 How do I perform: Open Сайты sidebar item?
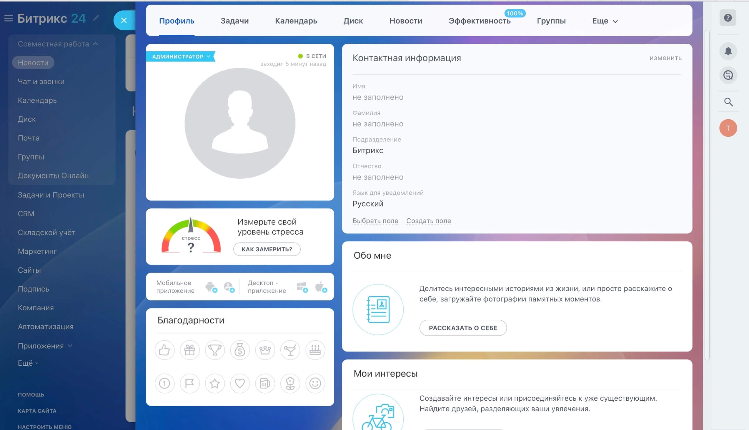pyautogui.click(x=29, y=270)
